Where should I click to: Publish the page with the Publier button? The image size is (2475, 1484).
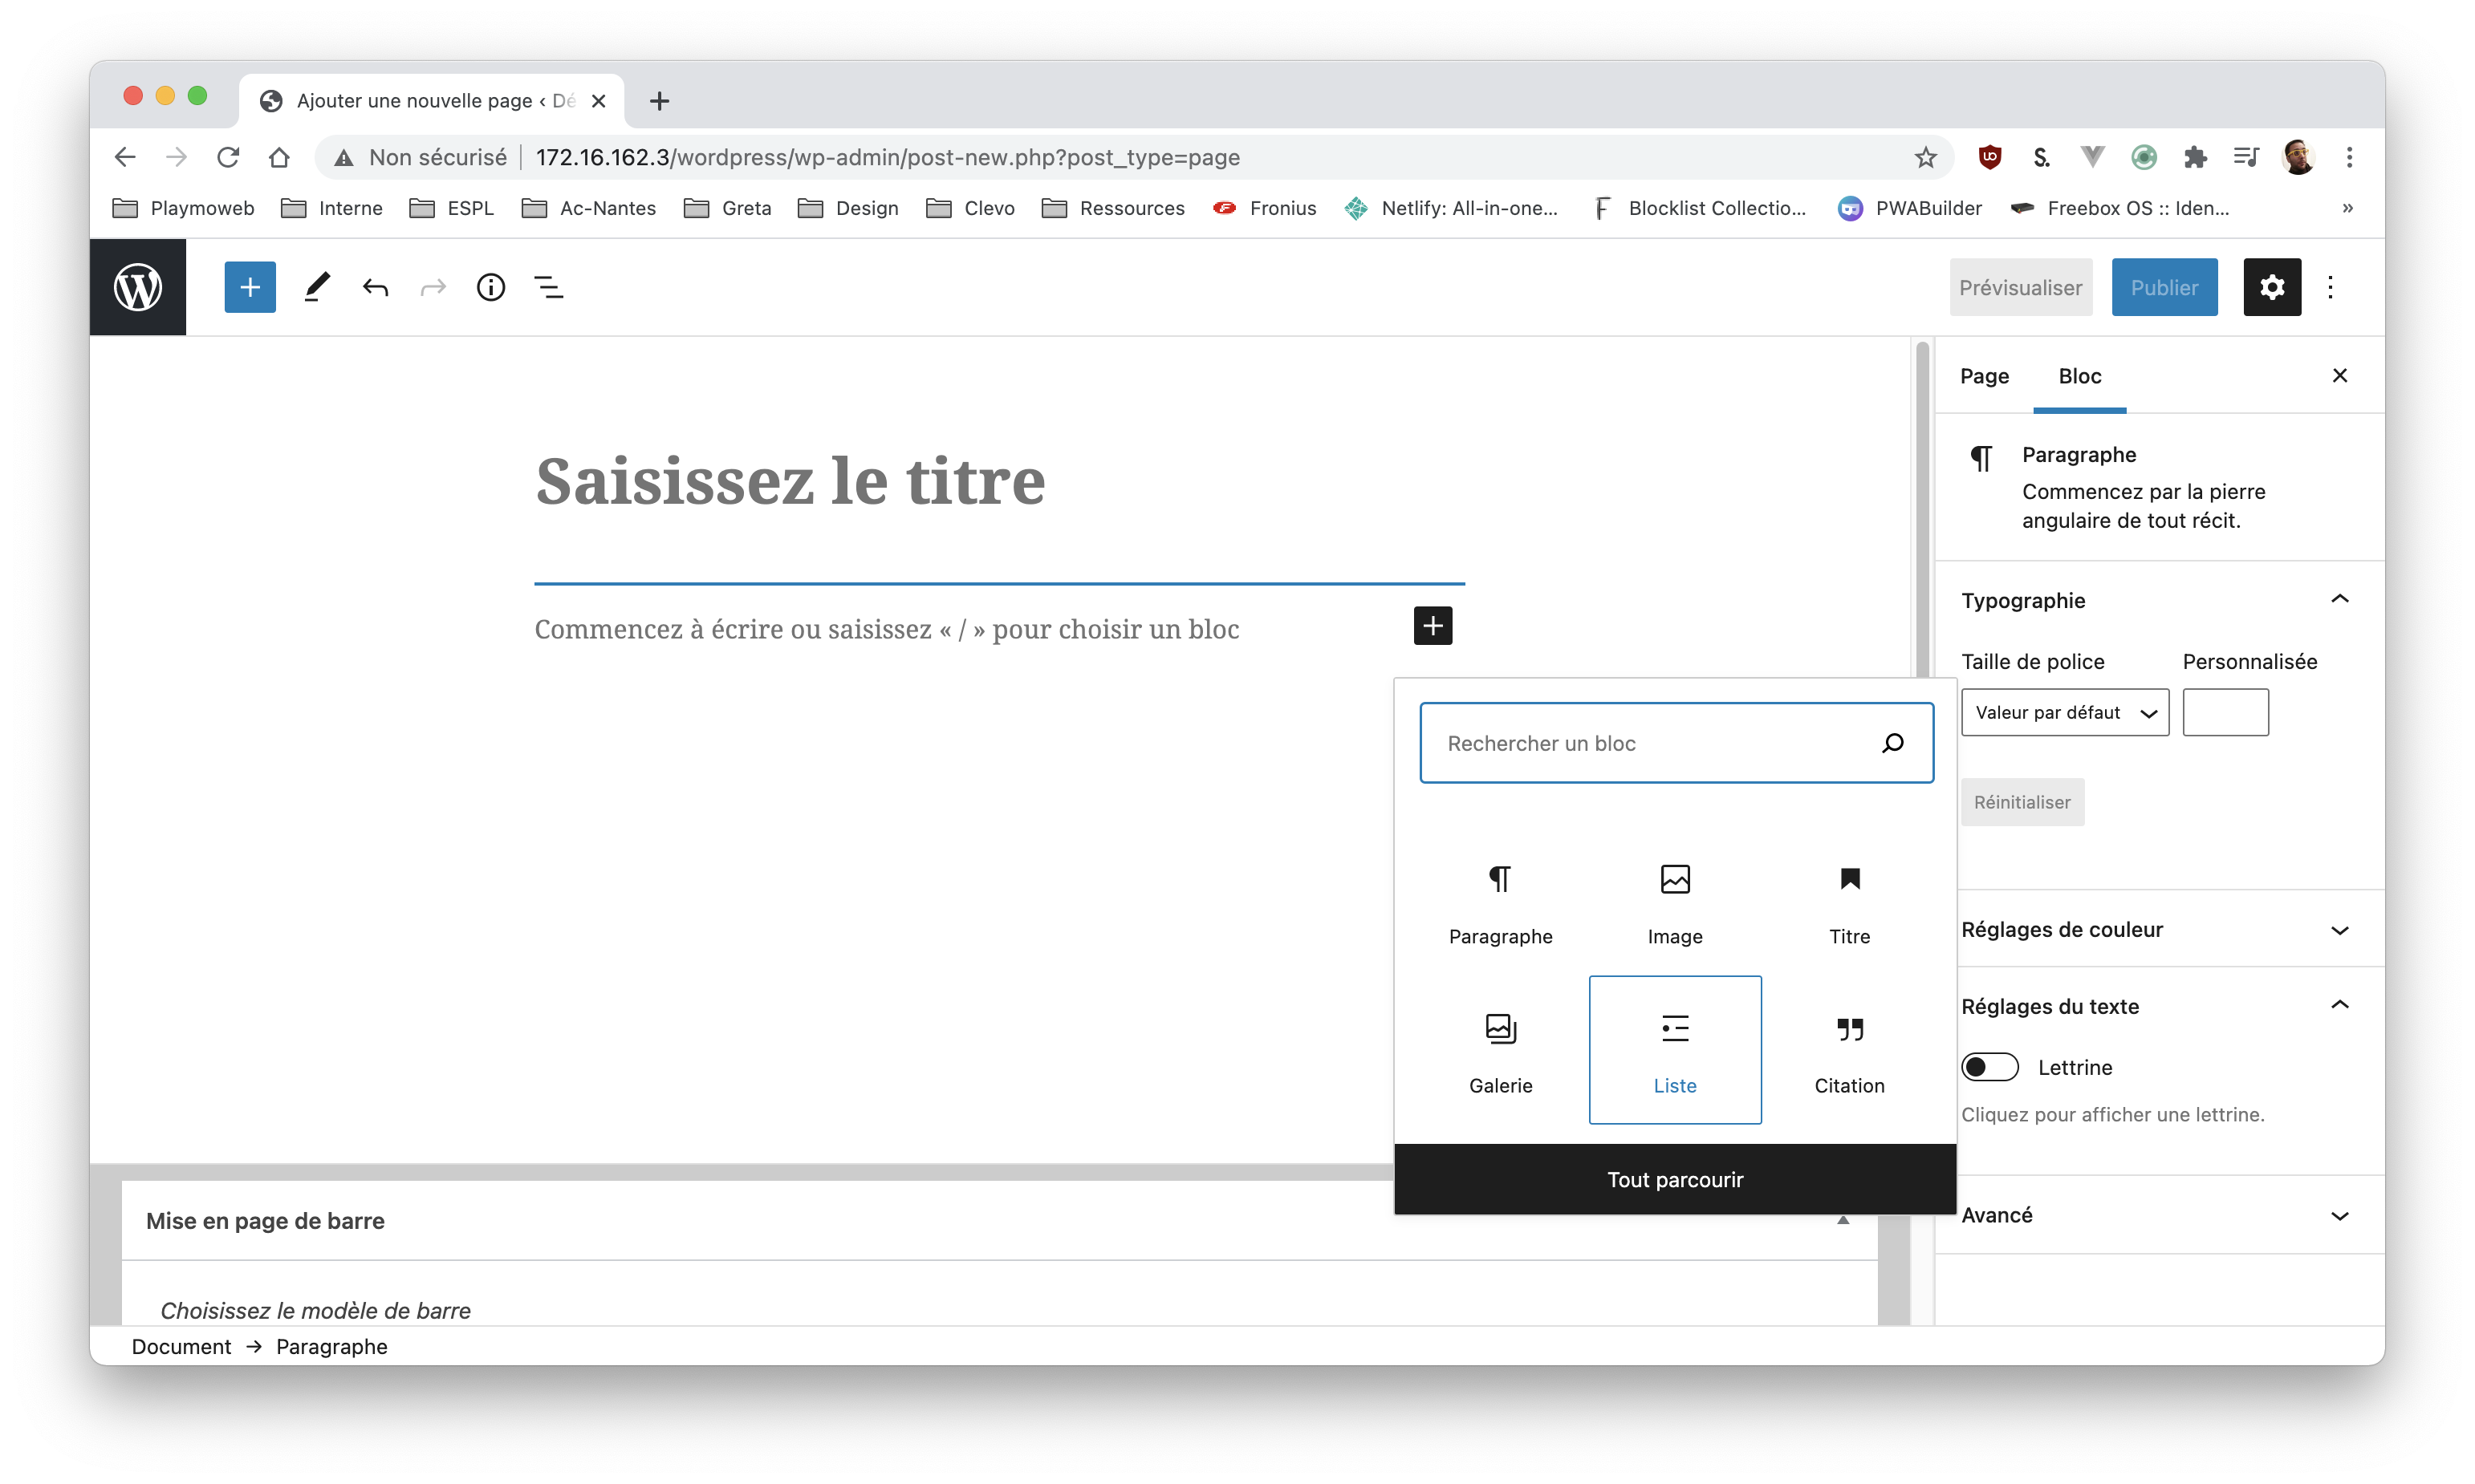(x=2164, y=287)
